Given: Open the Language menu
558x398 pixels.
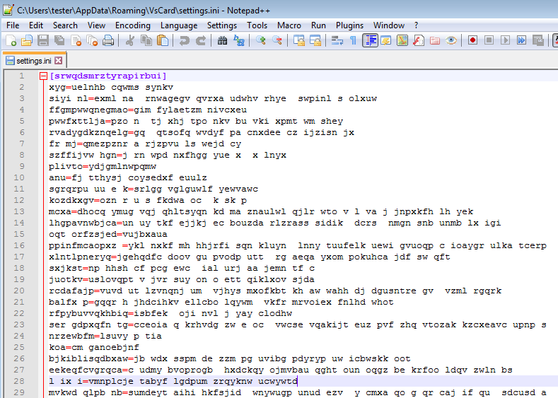Looking at the screenshot, I should pos(178,25).
